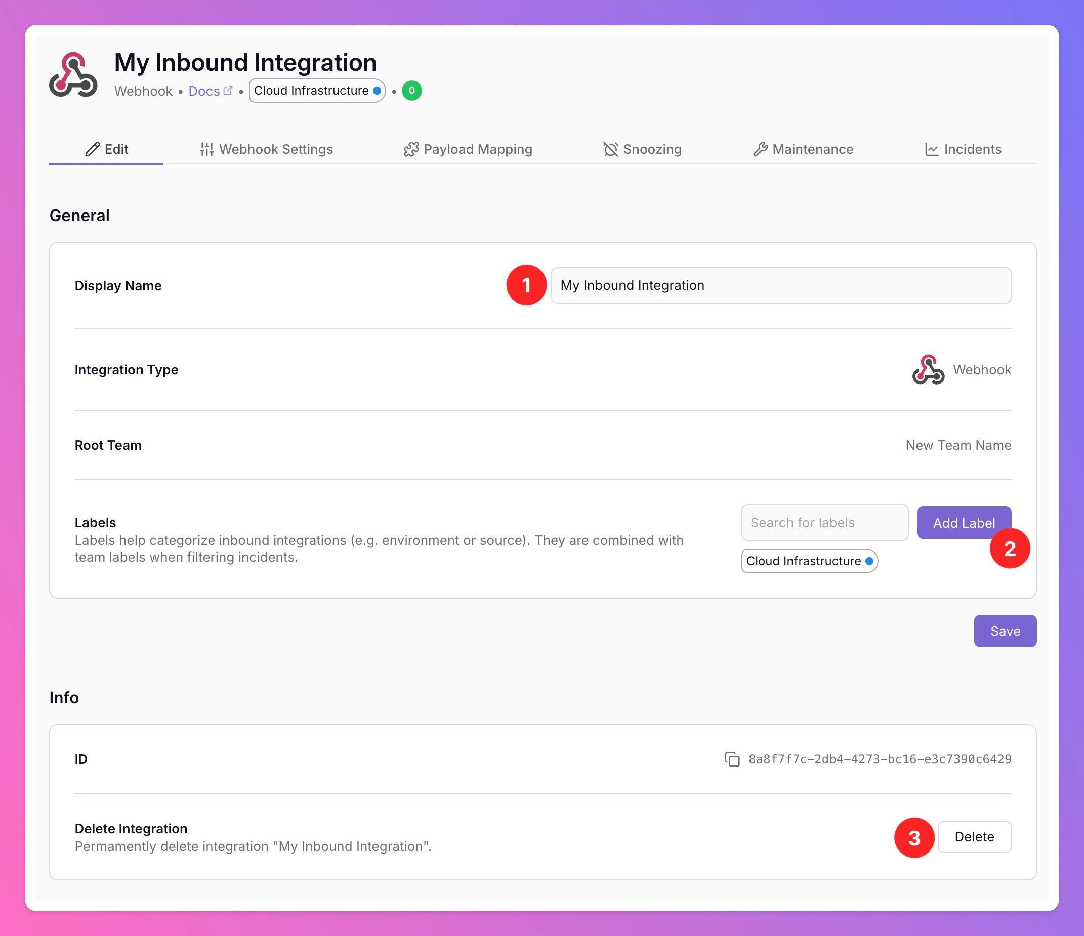Click the puzzle icon for Payload Mapping
This screenshot has height=936, width=1084.
click(x=411, y=150)
